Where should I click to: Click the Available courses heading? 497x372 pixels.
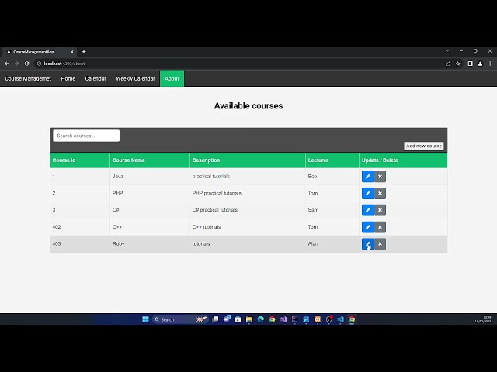(248, 106)
